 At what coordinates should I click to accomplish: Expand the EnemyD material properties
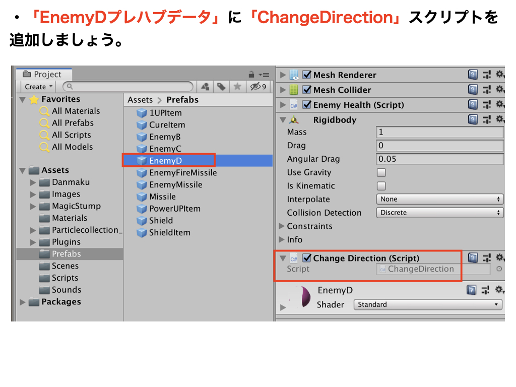283,307
